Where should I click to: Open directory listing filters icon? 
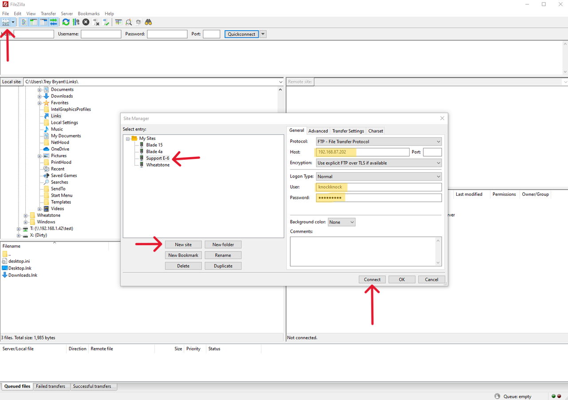tap(118, 22)
